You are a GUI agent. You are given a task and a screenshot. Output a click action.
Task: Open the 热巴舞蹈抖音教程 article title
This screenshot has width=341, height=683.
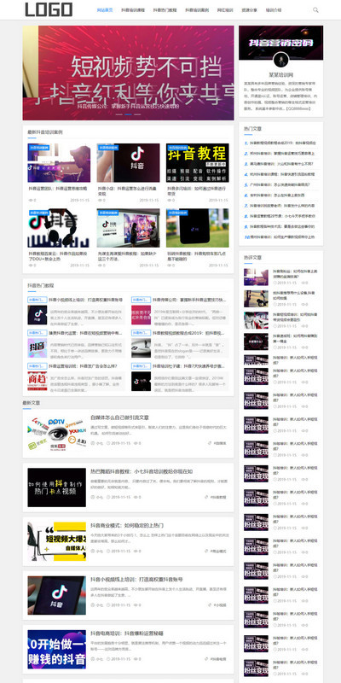142,472
